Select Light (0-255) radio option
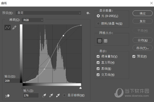Viewport: 154px width, 102px height. point(98,16)
